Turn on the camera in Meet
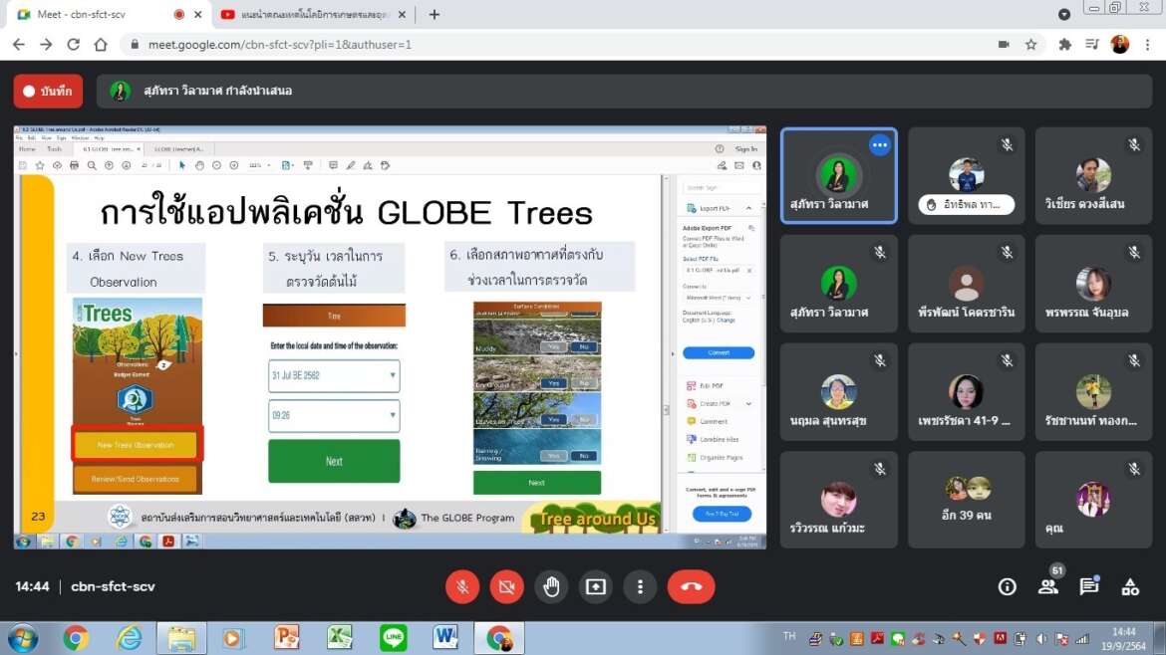This screenshot has height=655, width=1166. (x=506, y=586)
